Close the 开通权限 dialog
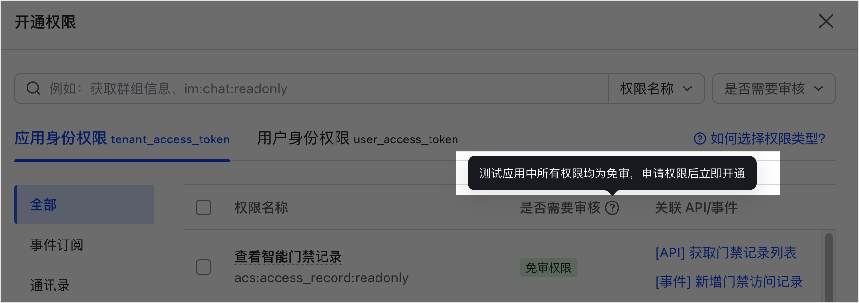 coord(826,21)
